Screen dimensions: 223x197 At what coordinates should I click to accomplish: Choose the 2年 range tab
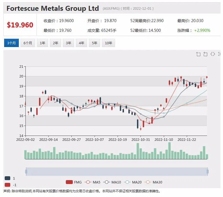[x=55, y=43]
